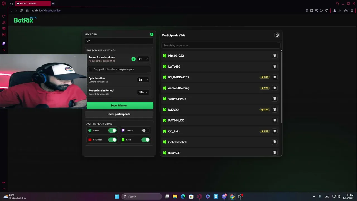Delete participant Kim191922 with trash icon
Viewport: 357px width, 201px height.
click(x=274, y=56)
